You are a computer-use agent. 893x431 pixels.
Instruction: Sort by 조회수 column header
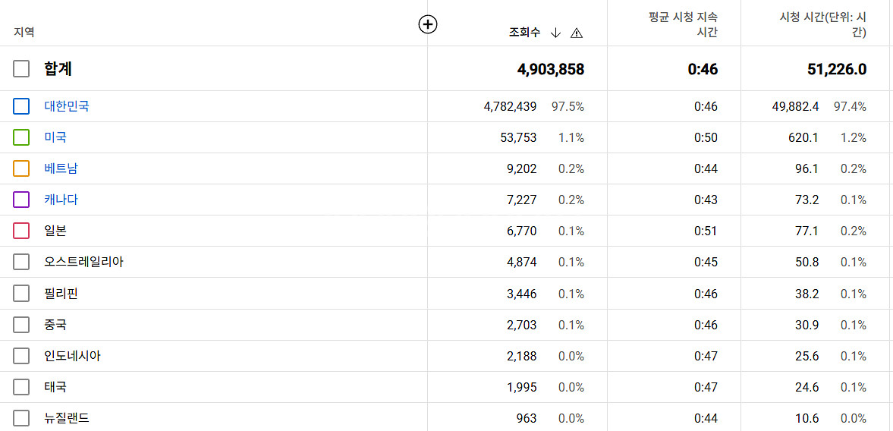[x=524, y=33]
